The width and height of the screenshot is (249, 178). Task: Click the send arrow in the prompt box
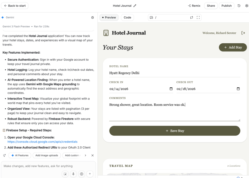[x=90, y=174]
